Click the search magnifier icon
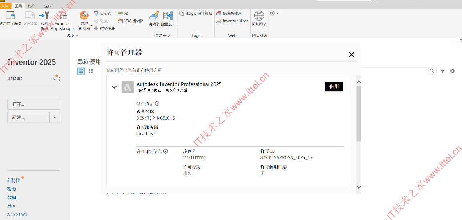Image resolution: width=462 pixels, height=220 pixels. [432, 71]
